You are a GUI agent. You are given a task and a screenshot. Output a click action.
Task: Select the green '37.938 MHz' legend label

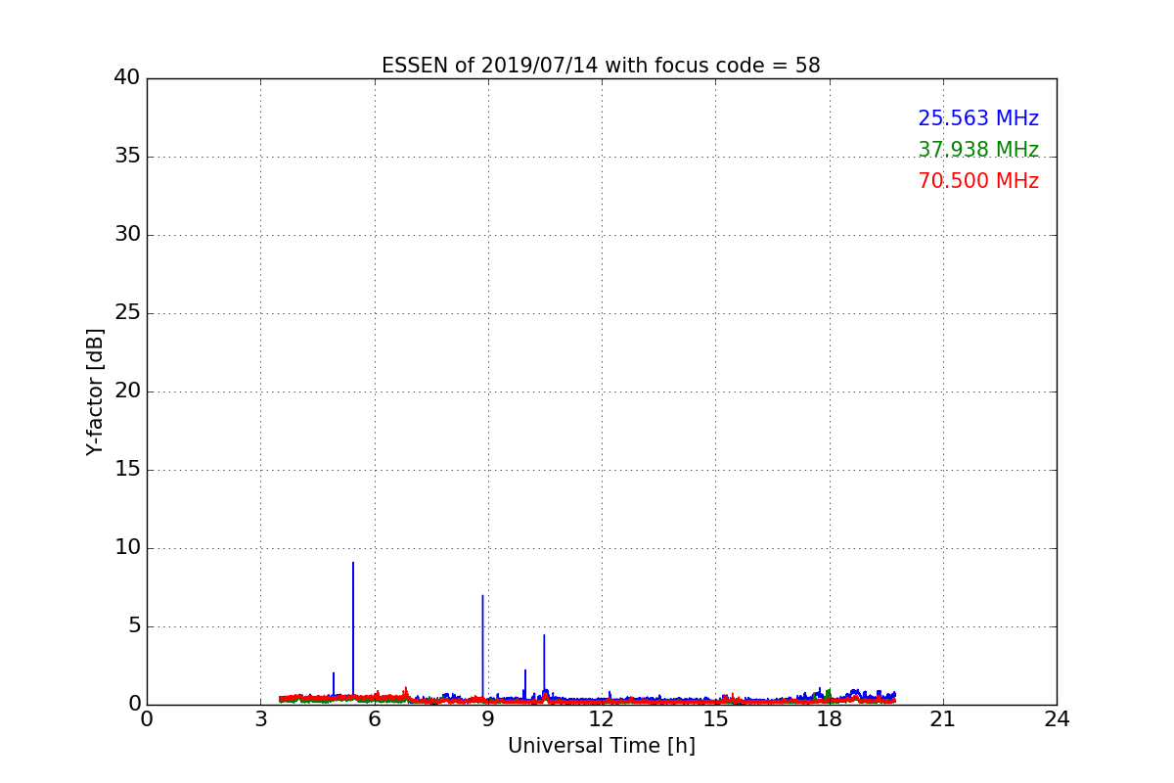[978, 150]
